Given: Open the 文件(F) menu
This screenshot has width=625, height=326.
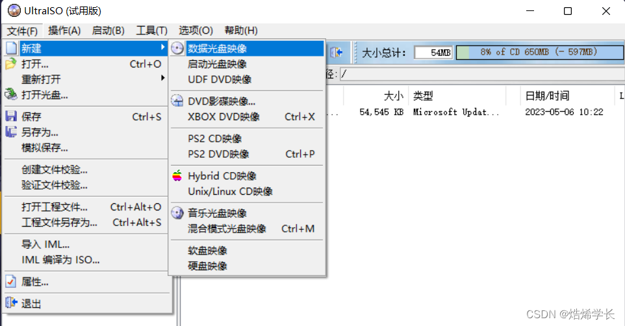Looking at the screenshot, I should click(x=22, y=31).
